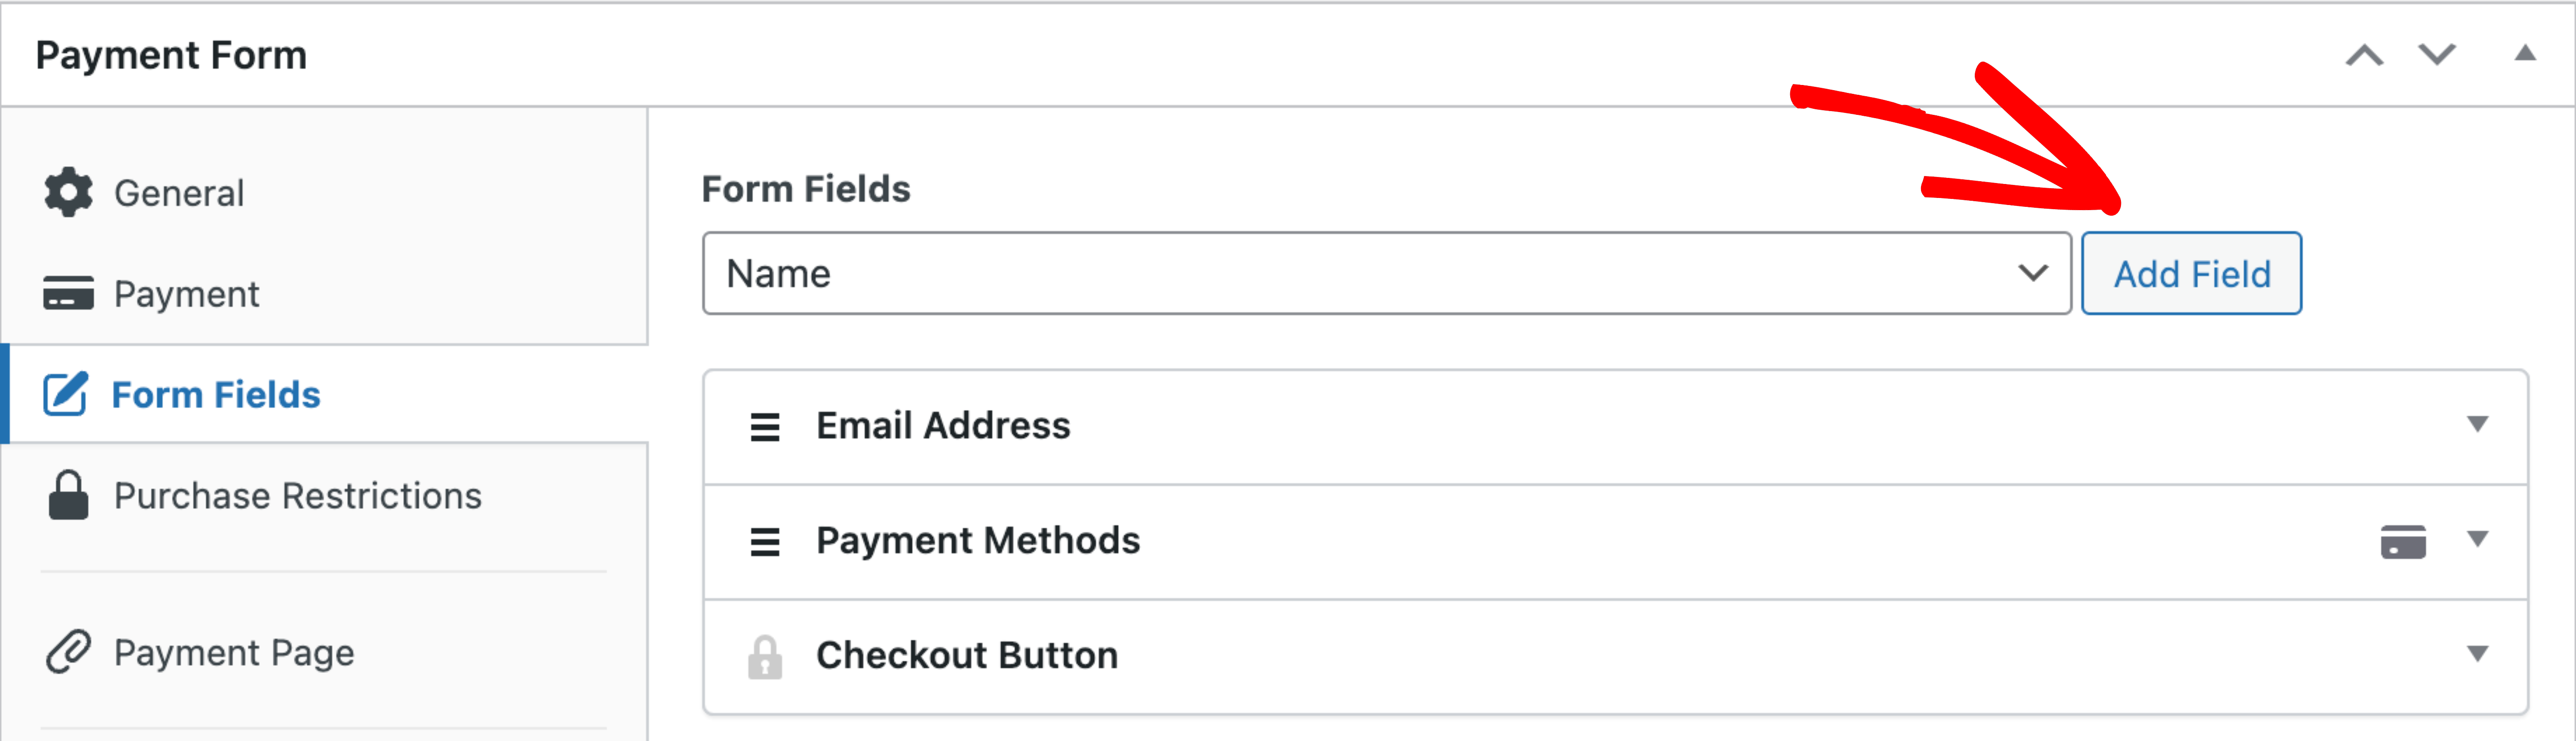Open the Name field type dropdown
The height and width of the screenshot is (741, 2576).
1386,273
